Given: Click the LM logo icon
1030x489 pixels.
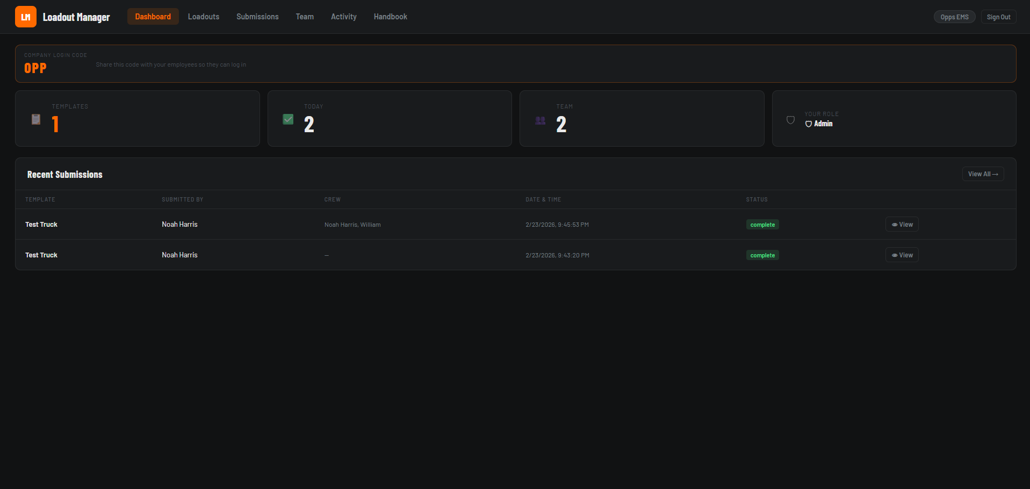Looking at the screenshot, I should (25, 17).
